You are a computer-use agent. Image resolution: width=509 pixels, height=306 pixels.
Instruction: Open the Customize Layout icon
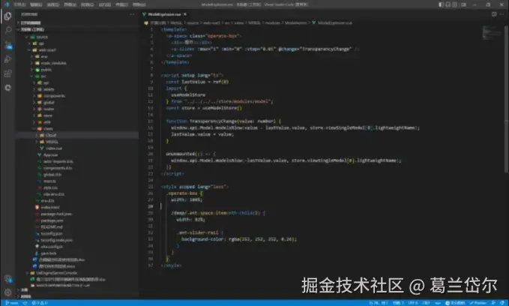tap(464, 4)
